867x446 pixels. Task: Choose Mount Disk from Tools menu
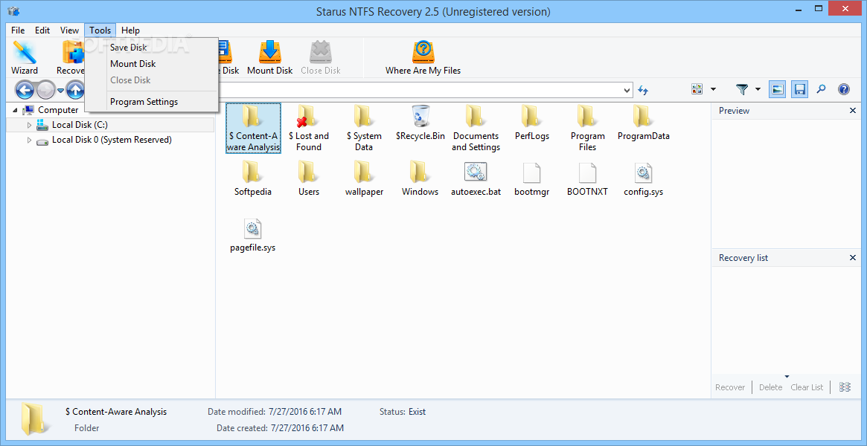click(x=152, y=64)
